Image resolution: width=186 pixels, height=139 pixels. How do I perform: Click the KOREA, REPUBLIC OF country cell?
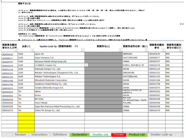135,65
